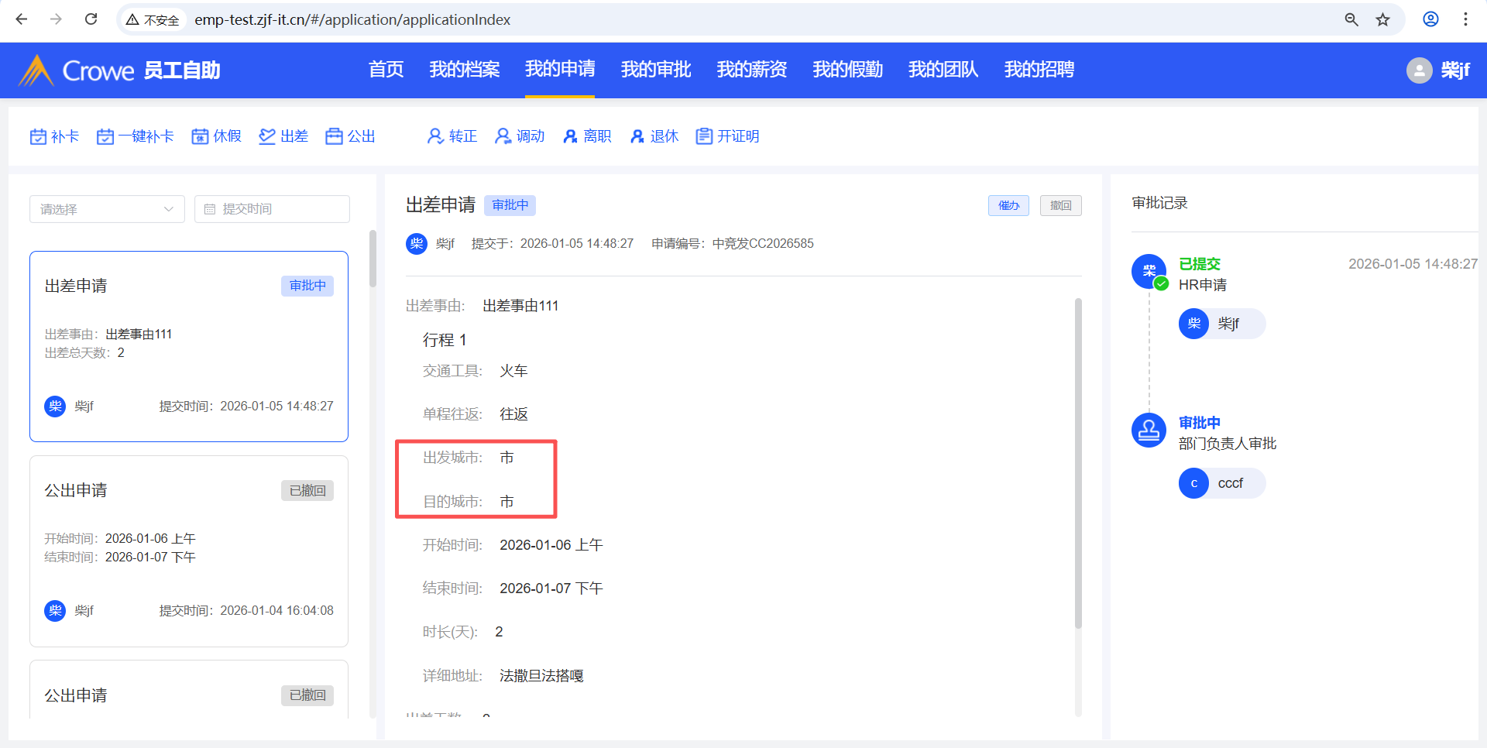Screen dimensions: 1487x748
Task: Switch to 我的档案 tab
Action: (465, 70)
